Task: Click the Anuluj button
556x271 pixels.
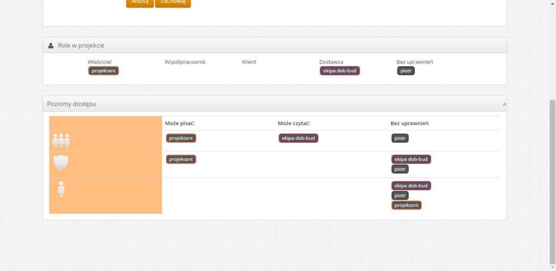Action: point(140,3)
